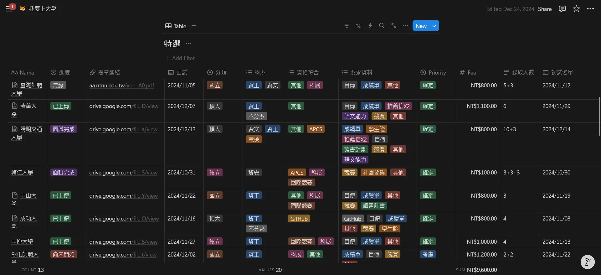
Task: Add a new view with plus icon
Action: [x=194, y=26]
